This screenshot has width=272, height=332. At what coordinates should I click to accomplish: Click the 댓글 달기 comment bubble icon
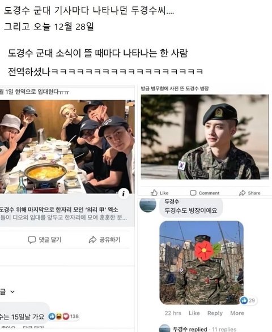point(32,240)
